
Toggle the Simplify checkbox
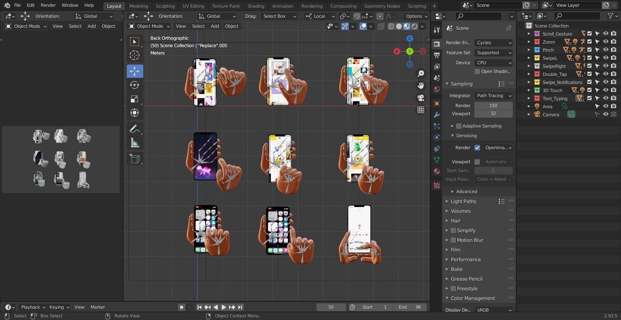tap(453, 231)
